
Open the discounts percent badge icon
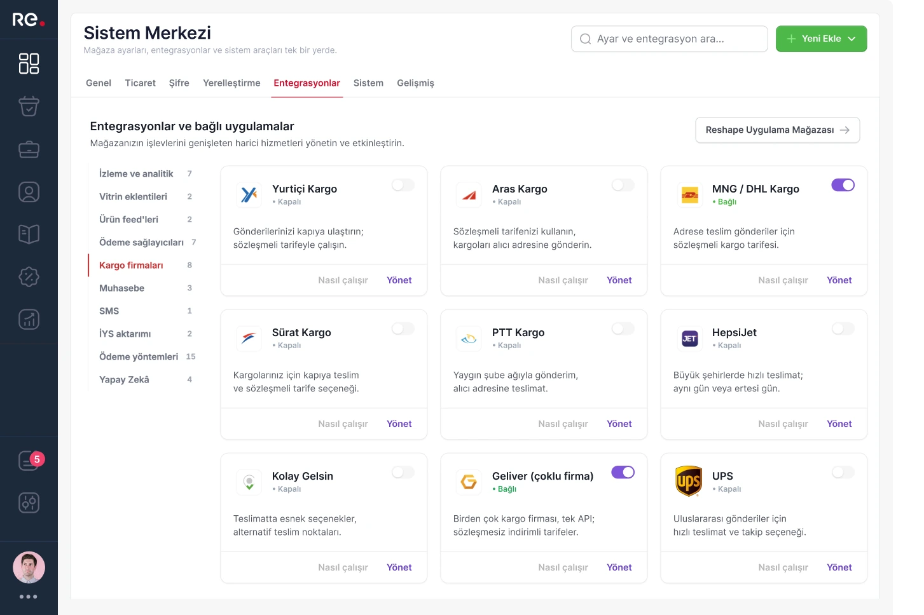click(x=29, y=277)
